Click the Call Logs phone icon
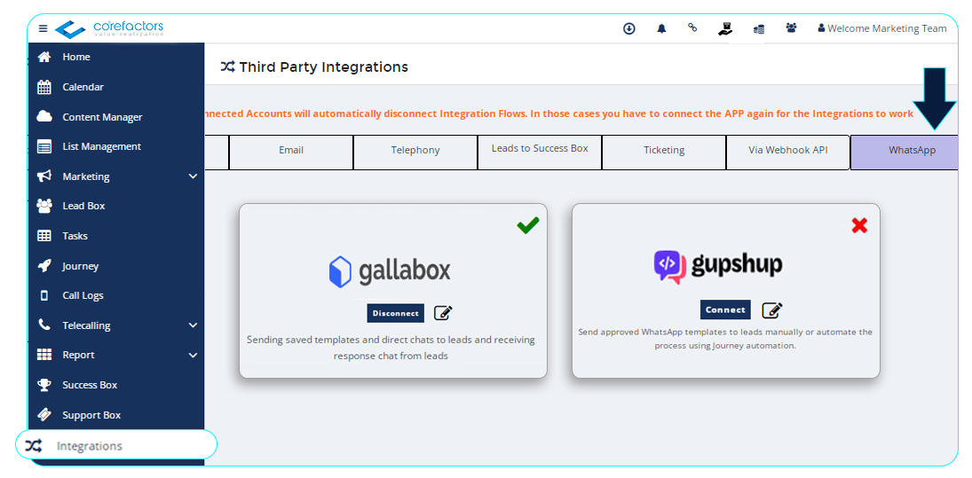 click(44, 296)
